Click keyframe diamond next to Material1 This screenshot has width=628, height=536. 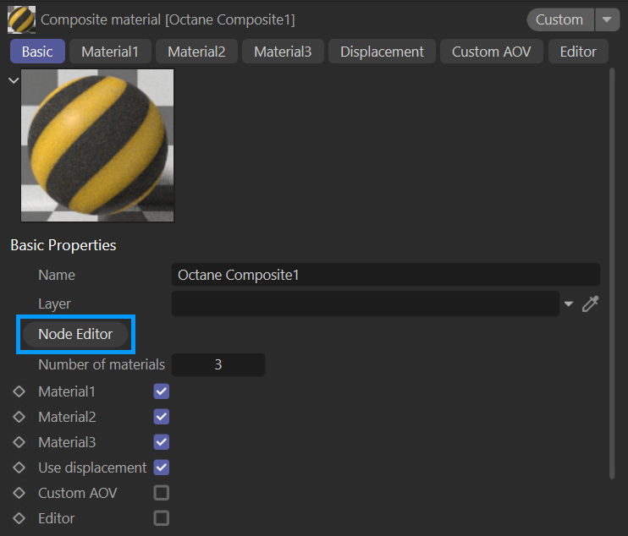19,391
